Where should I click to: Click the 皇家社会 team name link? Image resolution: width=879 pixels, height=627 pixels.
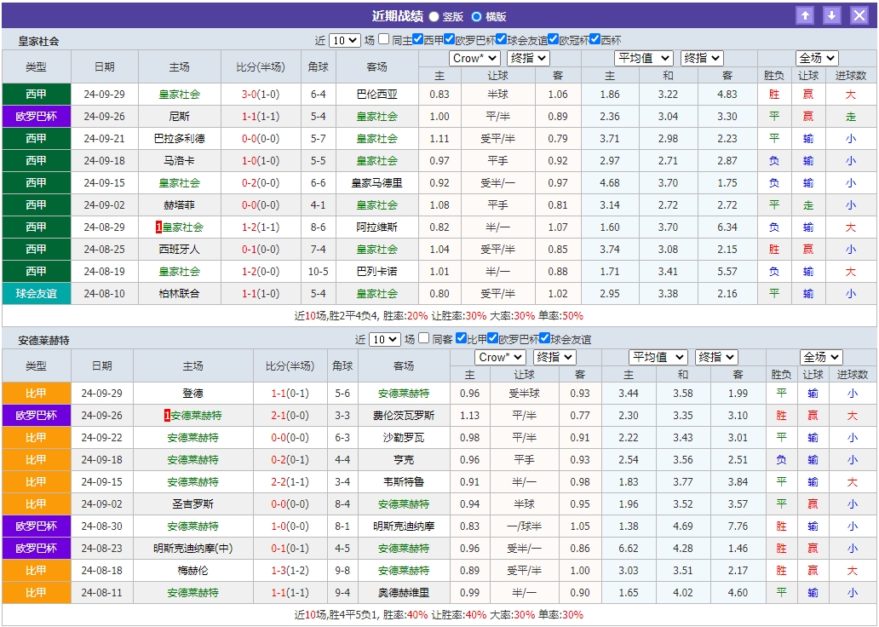coord(179,94)
